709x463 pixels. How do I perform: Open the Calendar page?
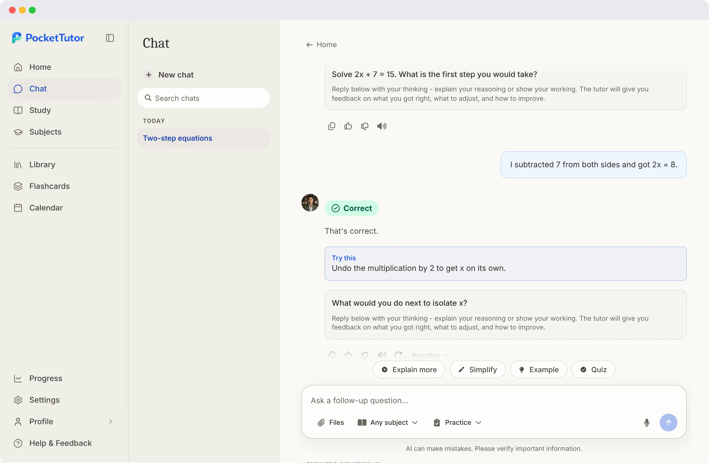pos(64,208)
